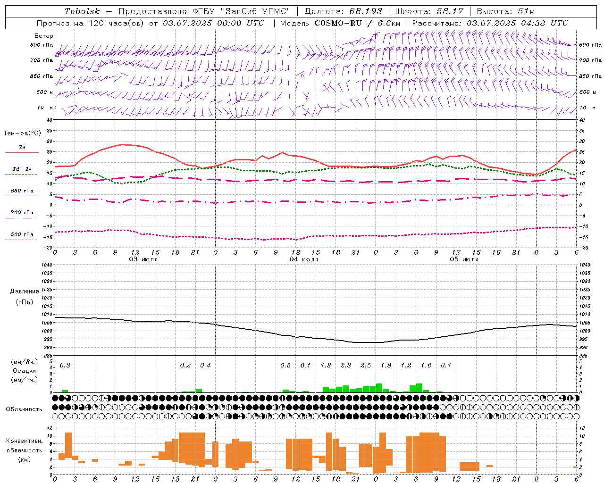Click the green dashed line under 'Td 2м'
Viewport: 604px width, 483px height.
[21, 174]
